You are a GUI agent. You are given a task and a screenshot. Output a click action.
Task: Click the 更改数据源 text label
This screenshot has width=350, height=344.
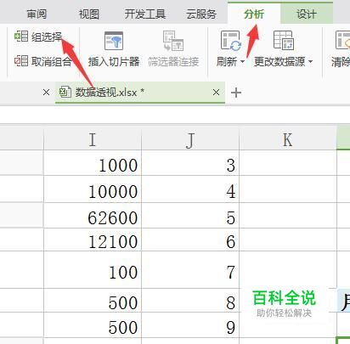[279, 61]
